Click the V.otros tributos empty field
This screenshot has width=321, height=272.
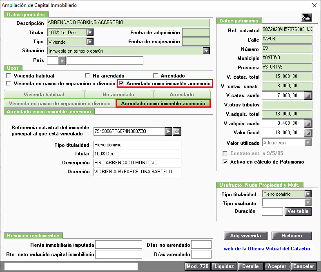[x=287, y=105]
